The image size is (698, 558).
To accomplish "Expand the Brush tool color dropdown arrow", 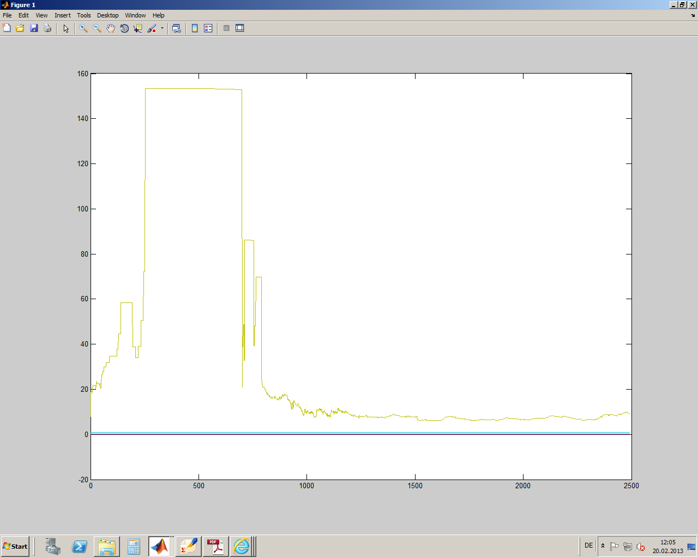I will (x=162, y=28).
